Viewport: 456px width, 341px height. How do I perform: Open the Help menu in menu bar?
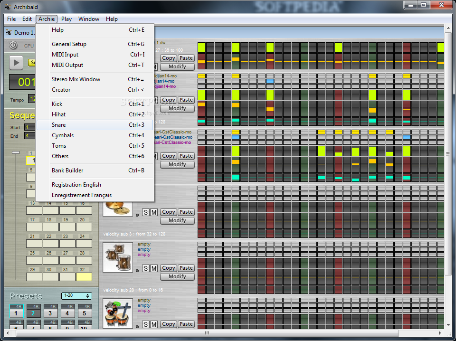(x=112, y=19)
